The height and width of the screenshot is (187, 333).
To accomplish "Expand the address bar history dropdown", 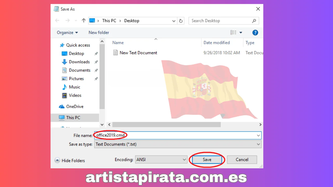I will 174,21.
